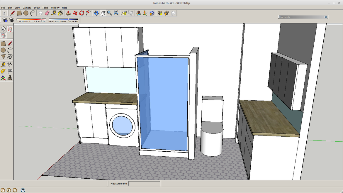The image size is (343, 193).
Task: Pick the 3D Text tool
Action: click(x=10, y=78)
